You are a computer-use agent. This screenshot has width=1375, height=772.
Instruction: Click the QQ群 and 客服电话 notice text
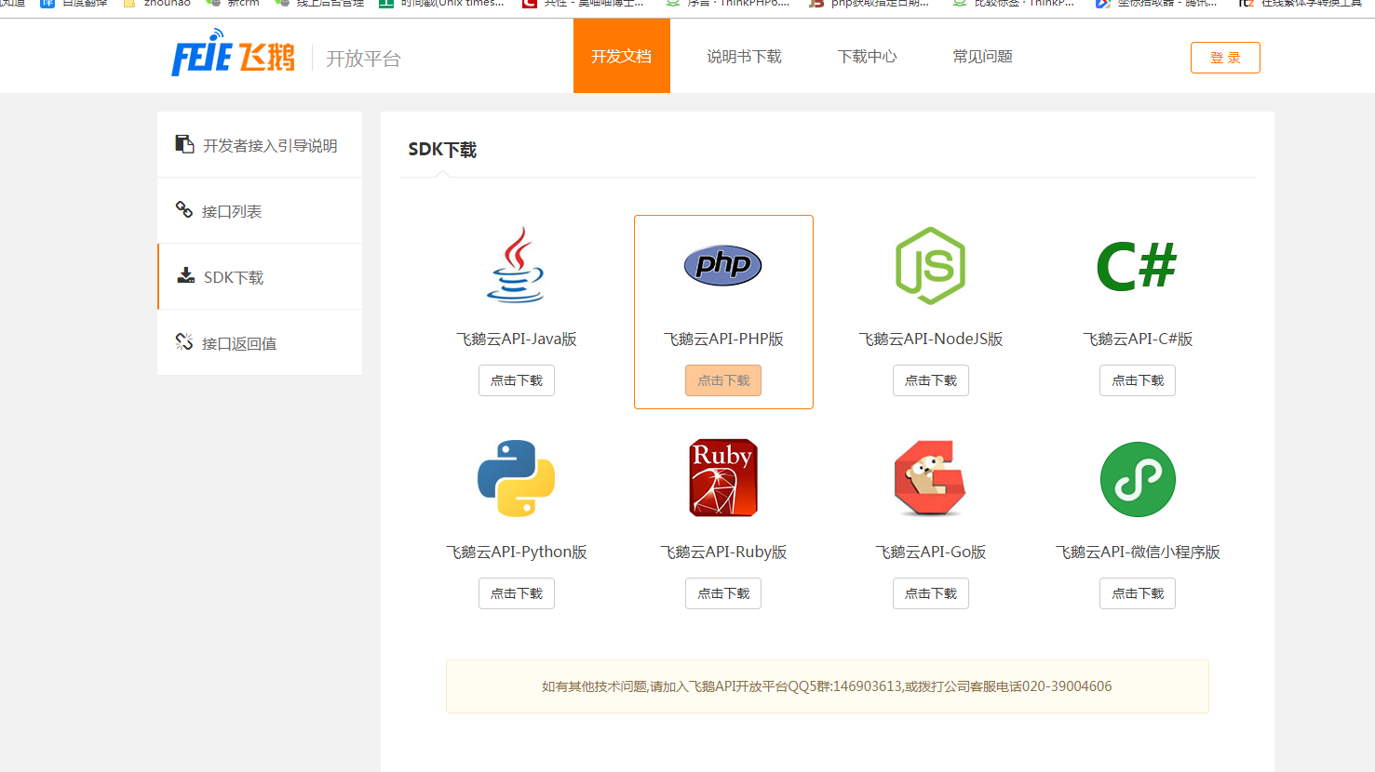(x=827, y=686)
